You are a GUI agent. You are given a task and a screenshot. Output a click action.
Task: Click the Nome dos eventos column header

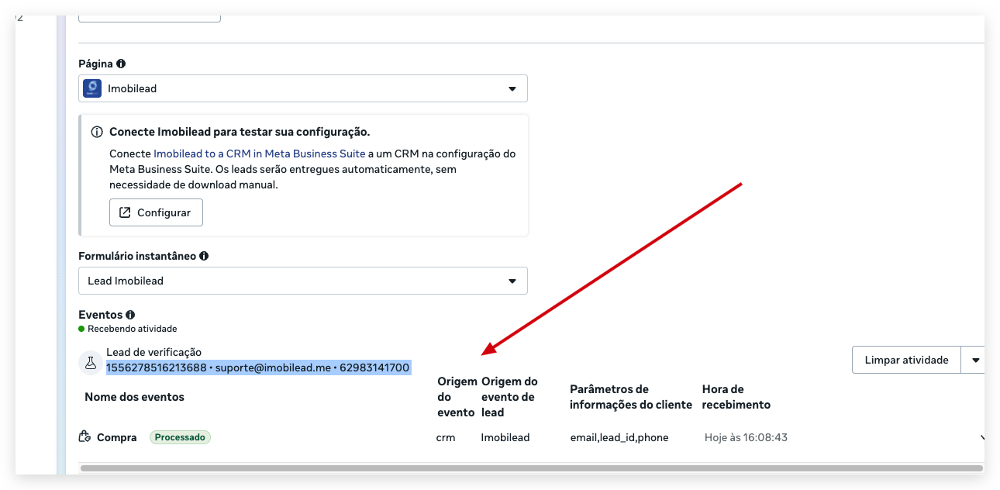tap(135, 397)
